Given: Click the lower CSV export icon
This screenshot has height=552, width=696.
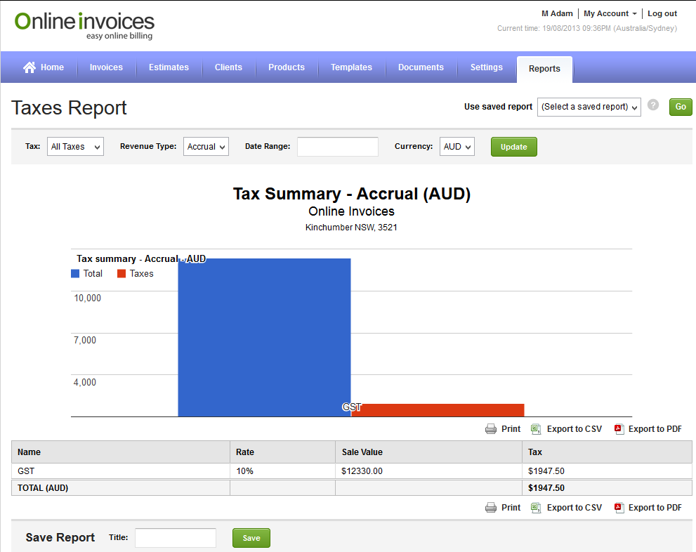Looking at the screenshot, I should coord(536,508).
